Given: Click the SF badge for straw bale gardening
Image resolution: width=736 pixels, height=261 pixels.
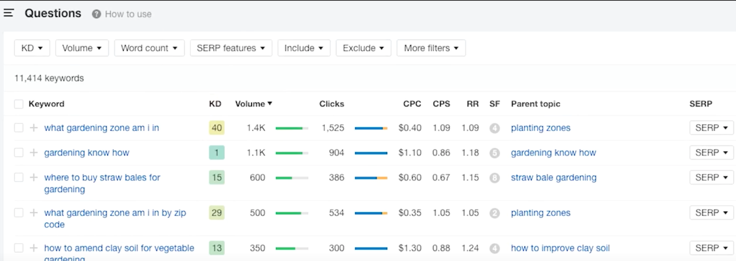Looking at the screenshot, I should (x=494, y=178).
